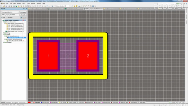The height and width of the screenshot is (106, 188).
Task: Select the Structure radio button
Action: point(7,18)
